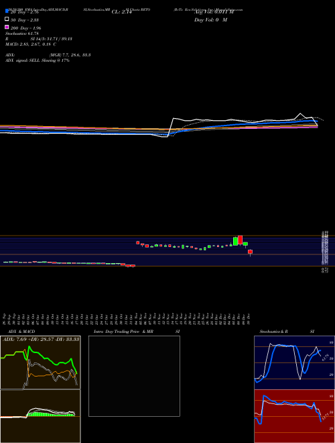Click the empty Intra Day Trading Price panel

(134, 376)
